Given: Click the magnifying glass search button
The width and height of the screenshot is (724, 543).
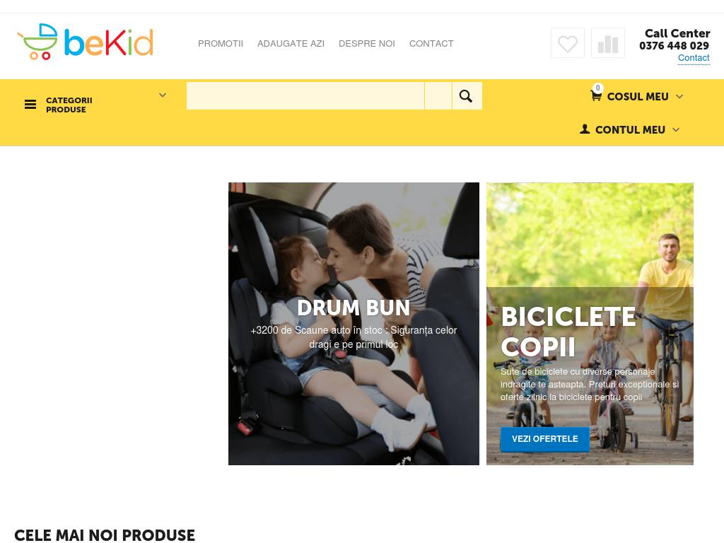Looking at the screenshot, I should (467, 95).
